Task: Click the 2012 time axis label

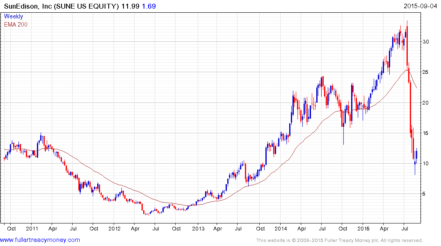Action: pyautogui.click(x=114, y=228)
